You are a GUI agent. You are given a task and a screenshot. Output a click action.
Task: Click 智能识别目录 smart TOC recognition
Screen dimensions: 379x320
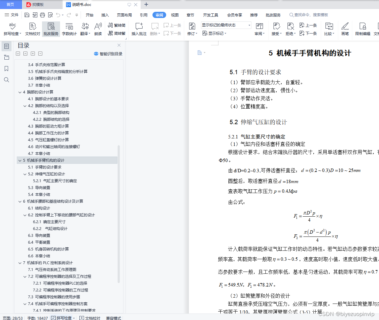click(108, 54)
